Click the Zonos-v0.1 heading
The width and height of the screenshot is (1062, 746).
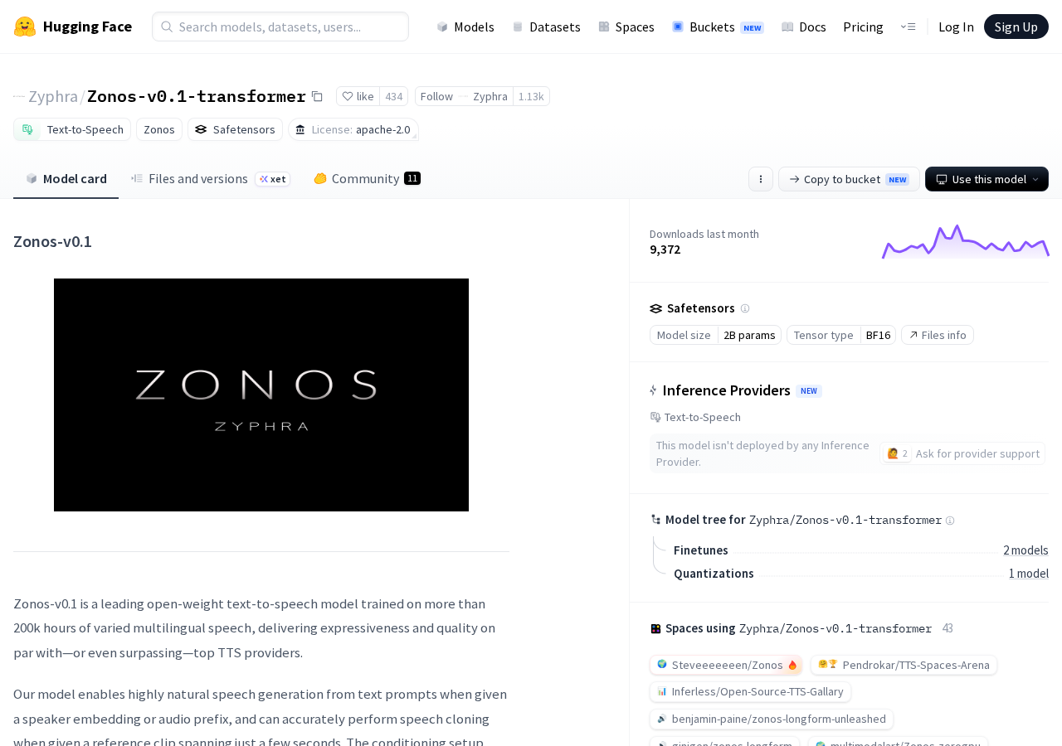52,241
